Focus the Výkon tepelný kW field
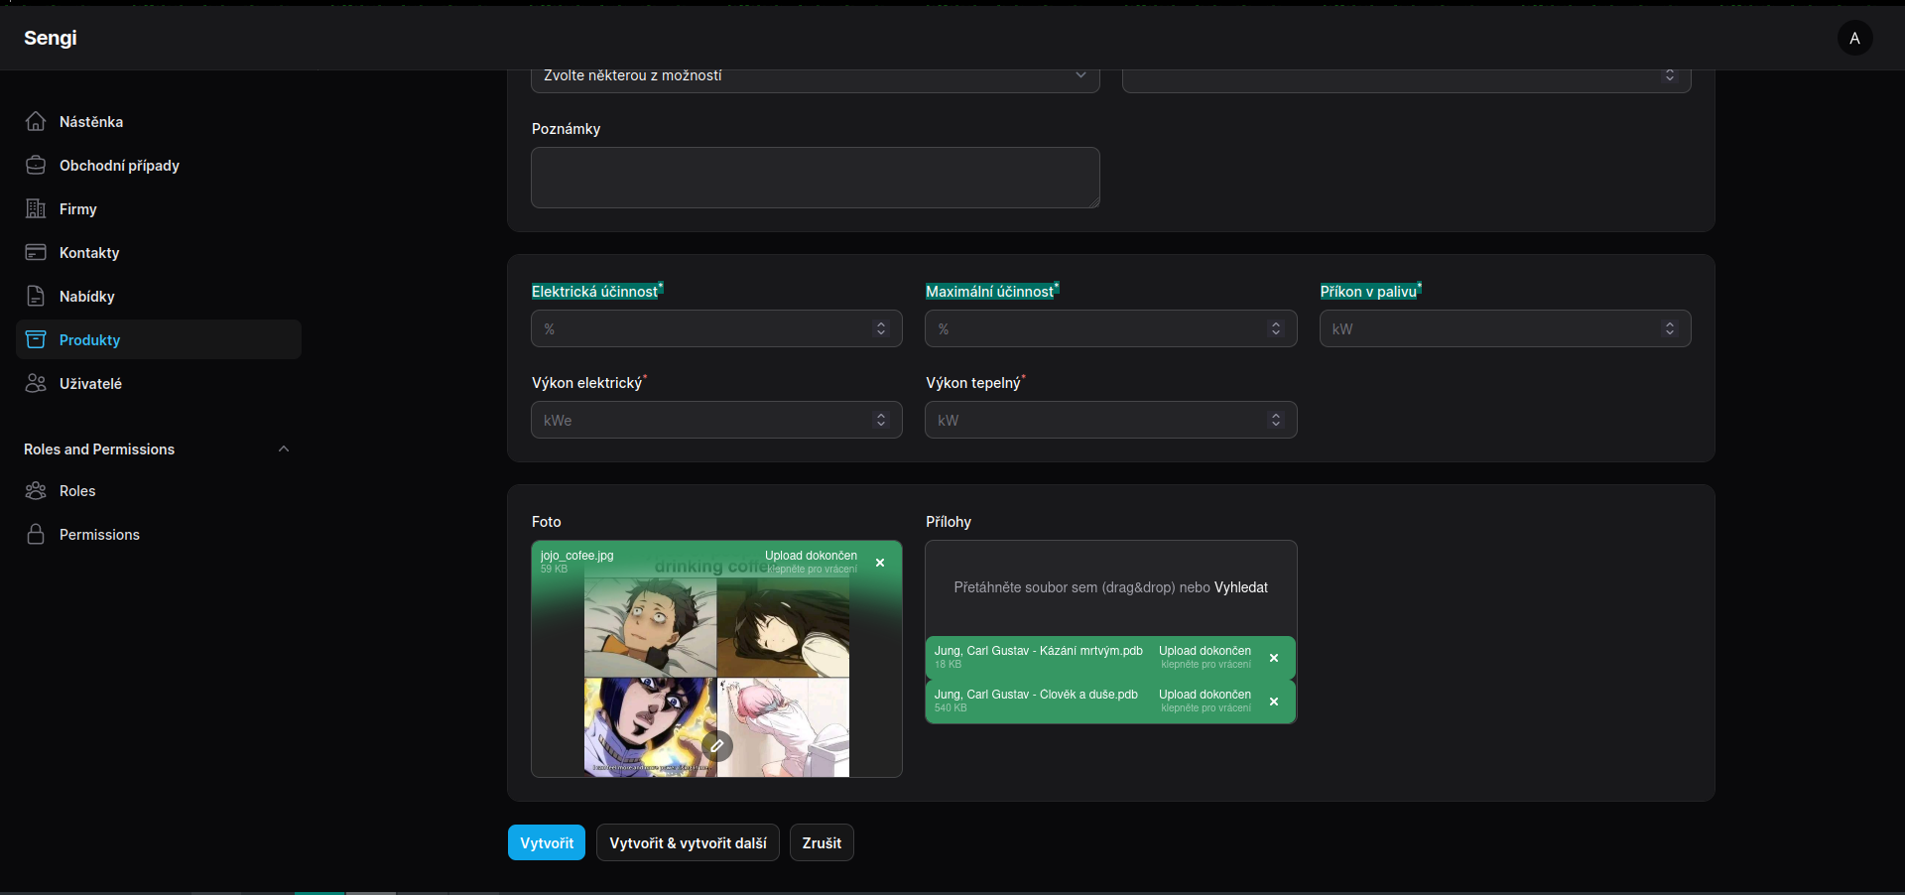 tap(1111, 420)
